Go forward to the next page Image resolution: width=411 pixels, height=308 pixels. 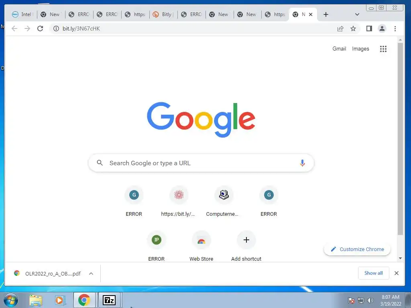click(27, 28)
